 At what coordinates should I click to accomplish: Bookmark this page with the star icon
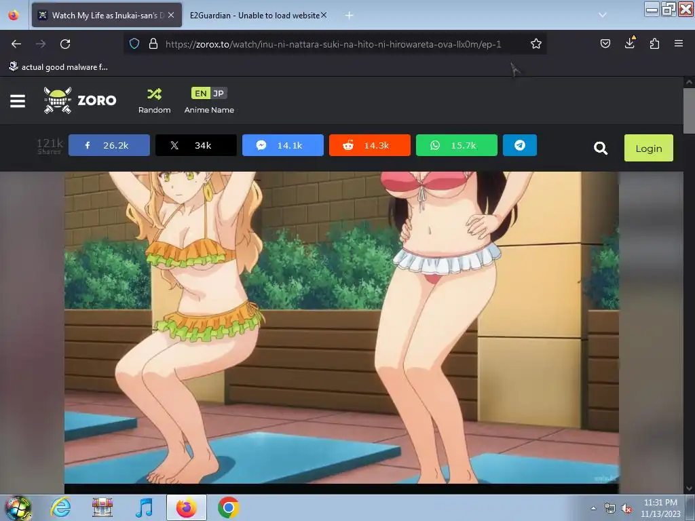coord(536,44)
